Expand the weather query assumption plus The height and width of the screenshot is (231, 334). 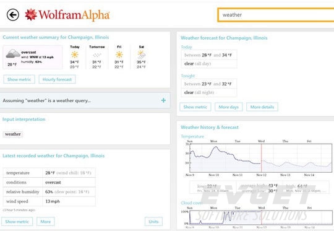tap(163, 100)
